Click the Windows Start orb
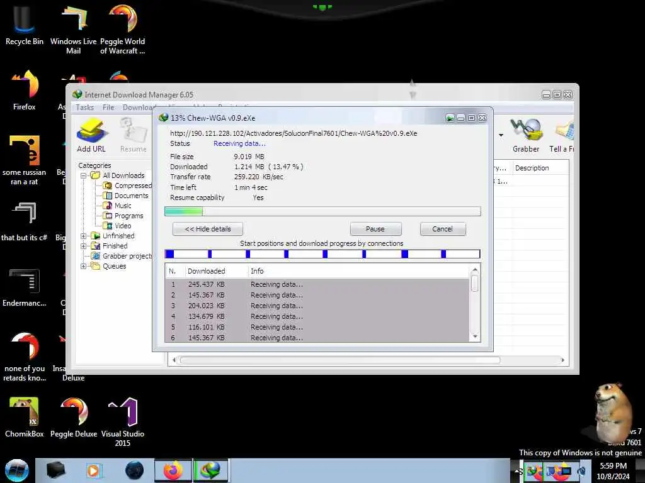645x483 pixels. (x=17, y=470)
